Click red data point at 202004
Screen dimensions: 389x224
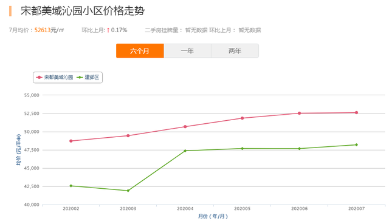tap(185, 127)
